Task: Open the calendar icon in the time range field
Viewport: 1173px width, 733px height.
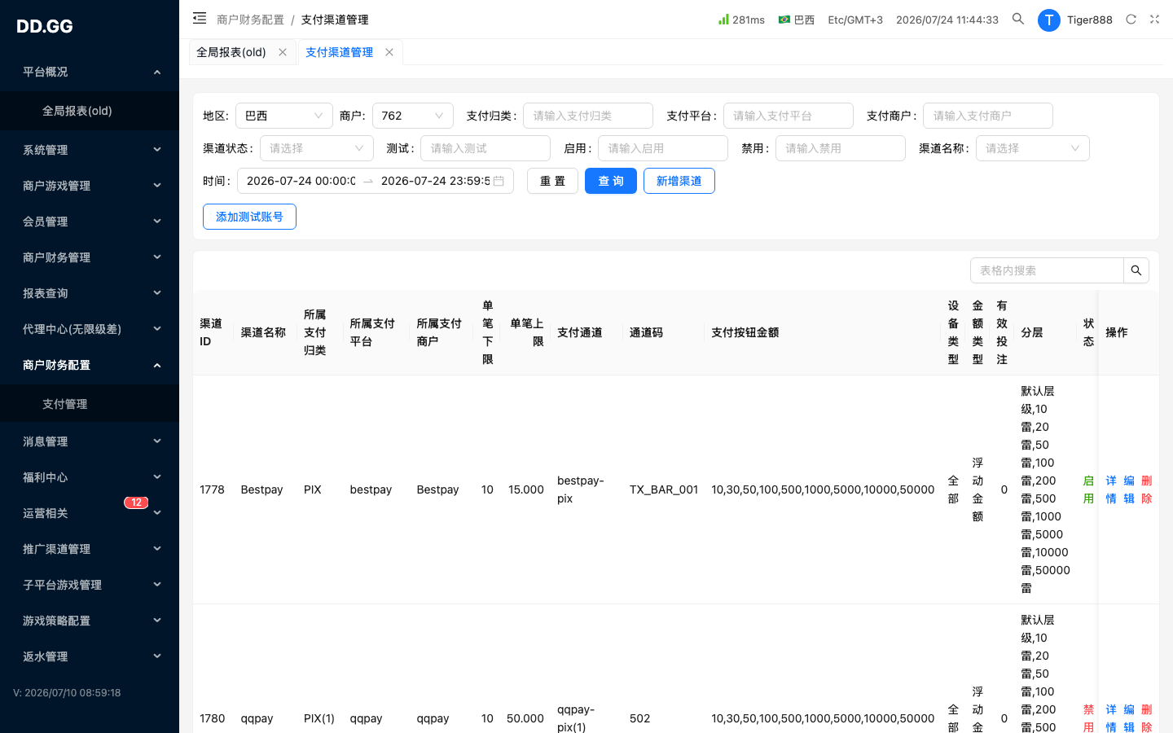Action: pyautogui.click(x=499, y=181)
